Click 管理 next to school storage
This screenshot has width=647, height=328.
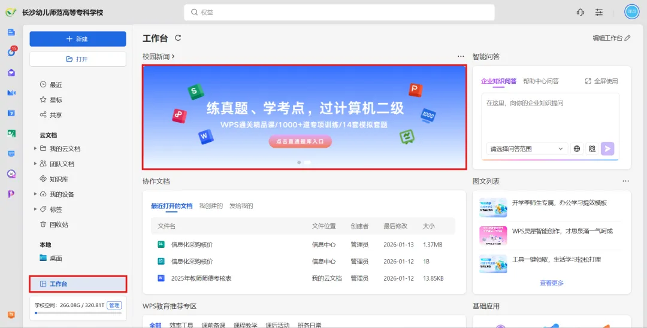pyautogui.click(x=114, y=305)
